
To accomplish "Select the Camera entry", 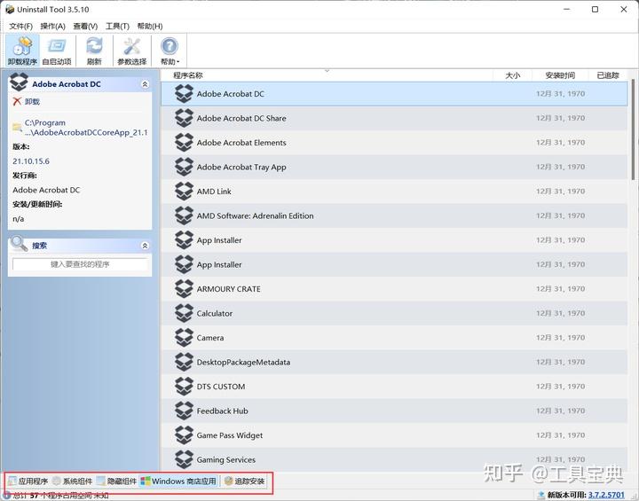I will click(394, 338).
